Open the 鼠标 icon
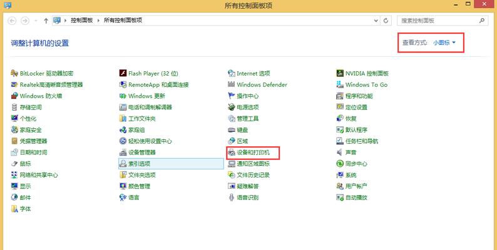The image size is (497, 250). point(14,164)
